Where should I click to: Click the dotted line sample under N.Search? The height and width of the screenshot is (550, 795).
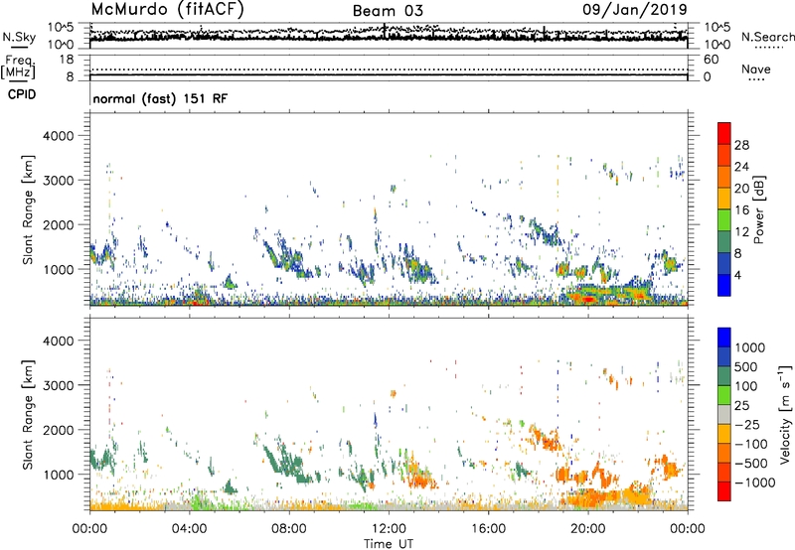pyautogui.click(x=768, y=48)
